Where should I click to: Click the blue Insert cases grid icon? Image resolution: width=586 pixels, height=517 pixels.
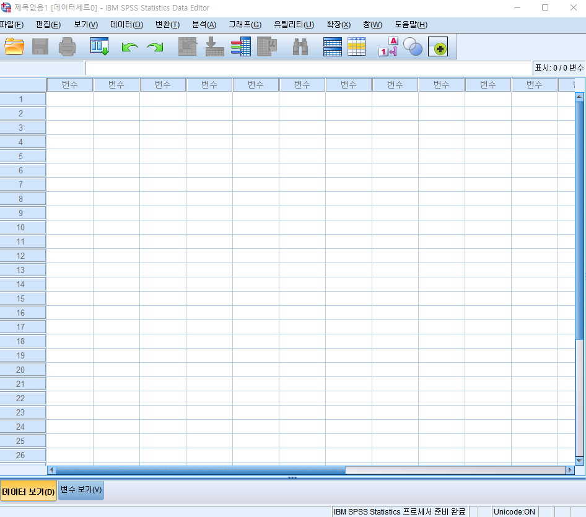coord(333,46)
